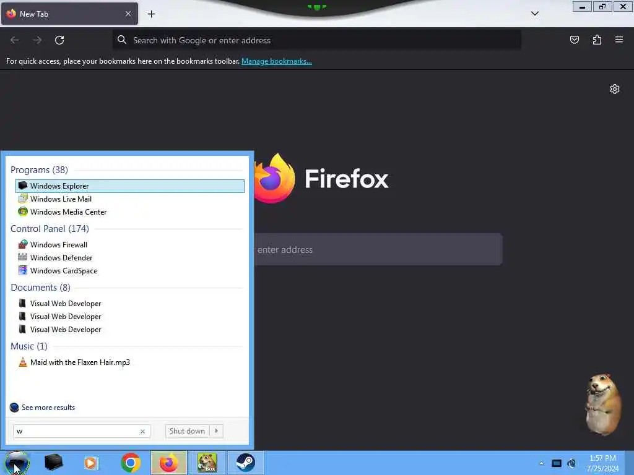Click the VLC cone icon of the mp3
The image size is (634, 475).
pyautogui.click(x=23, y=362)
